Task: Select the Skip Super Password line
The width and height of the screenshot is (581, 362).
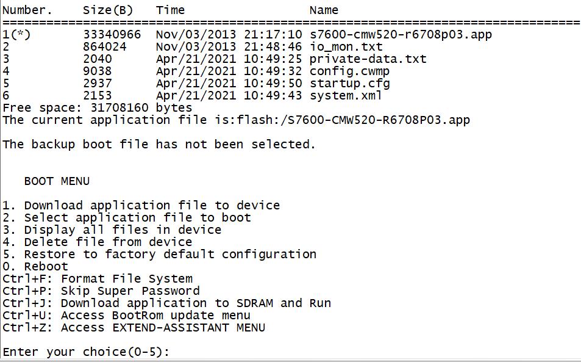Action: coord(101,291)
